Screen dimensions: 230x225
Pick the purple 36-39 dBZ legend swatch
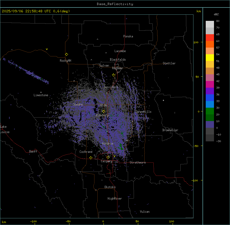(210, 91)
